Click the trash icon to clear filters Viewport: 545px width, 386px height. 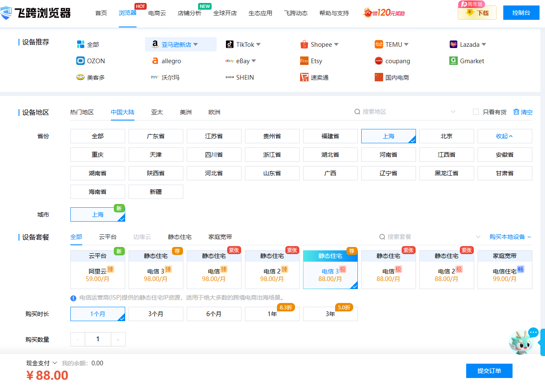pos(516,112)
